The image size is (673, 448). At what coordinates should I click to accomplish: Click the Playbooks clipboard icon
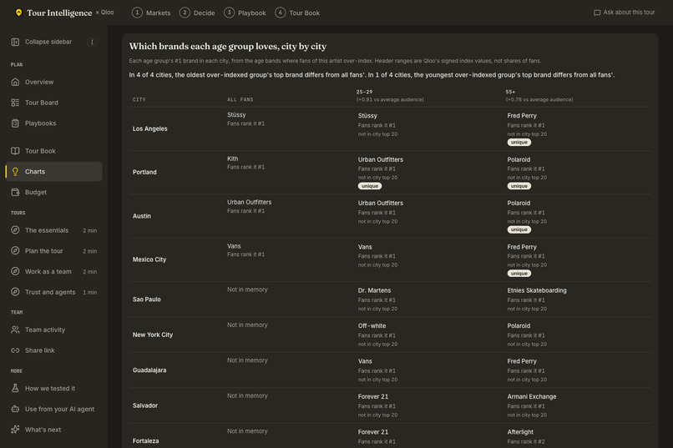tap(15, 123)
